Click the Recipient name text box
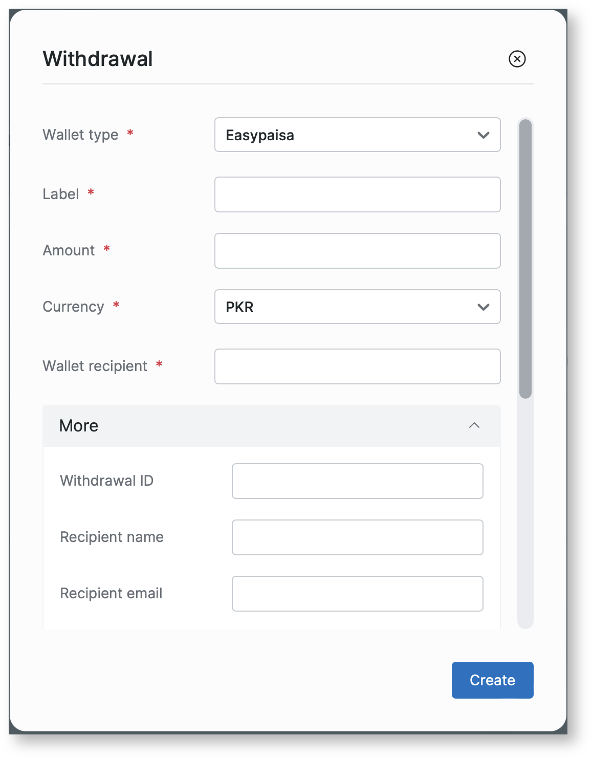The height and width of the screenshot is (759, 592). (357, 537)
